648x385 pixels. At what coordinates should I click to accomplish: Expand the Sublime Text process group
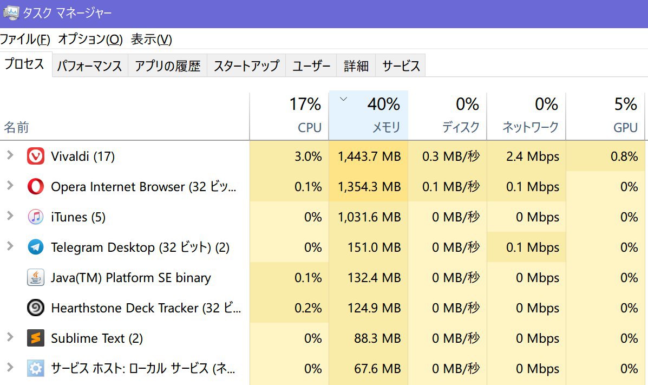tap(10, 337)
